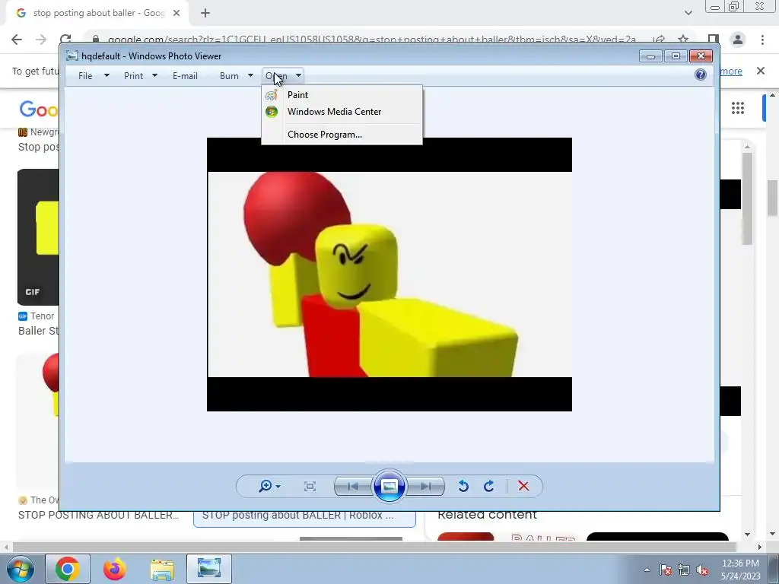This screenshot has height=584, width=779.
Task: Click the network tray icon
Action: (x=684, y=570)
